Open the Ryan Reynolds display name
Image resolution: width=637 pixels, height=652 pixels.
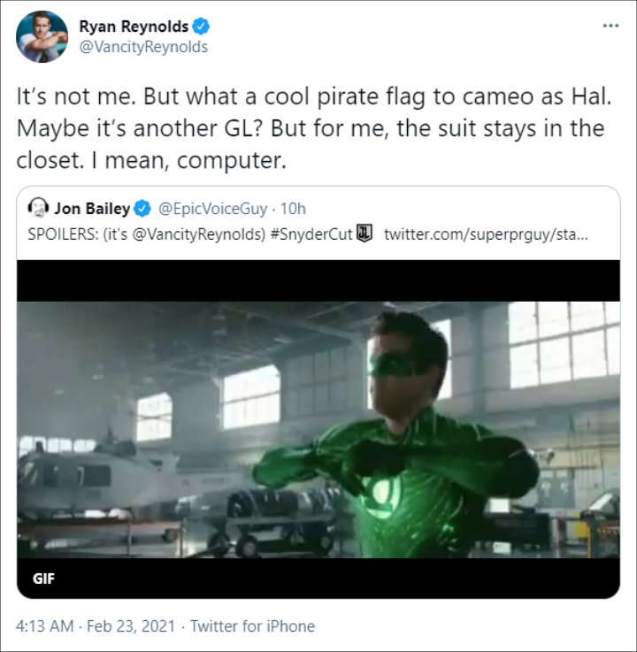tap(134, 27)
